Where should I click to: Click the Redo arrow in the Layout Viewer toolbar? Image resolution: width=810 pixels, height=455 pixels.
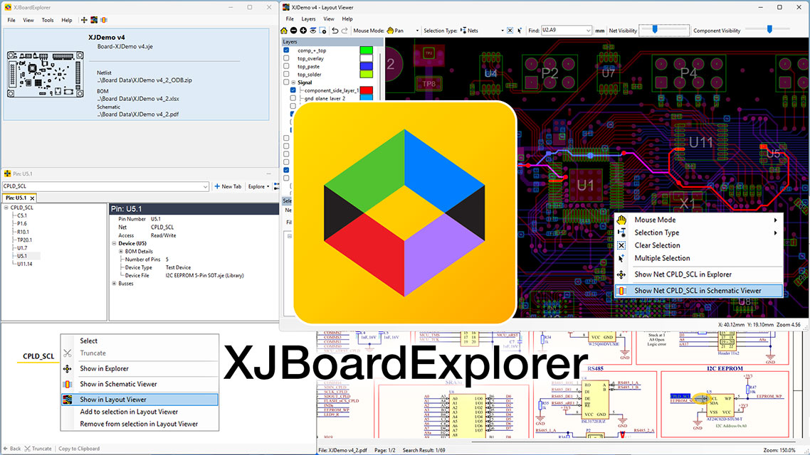click(344, 30)
